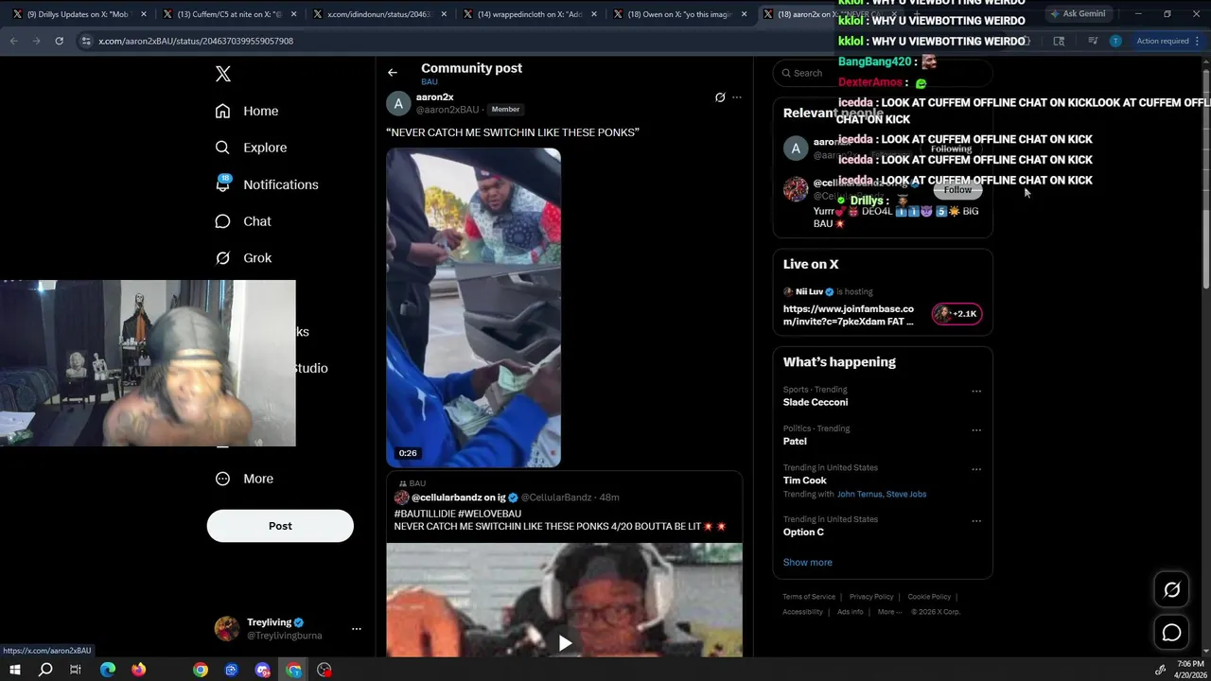Click the Search field on X
1211x681 pixels.
(882, 73)
